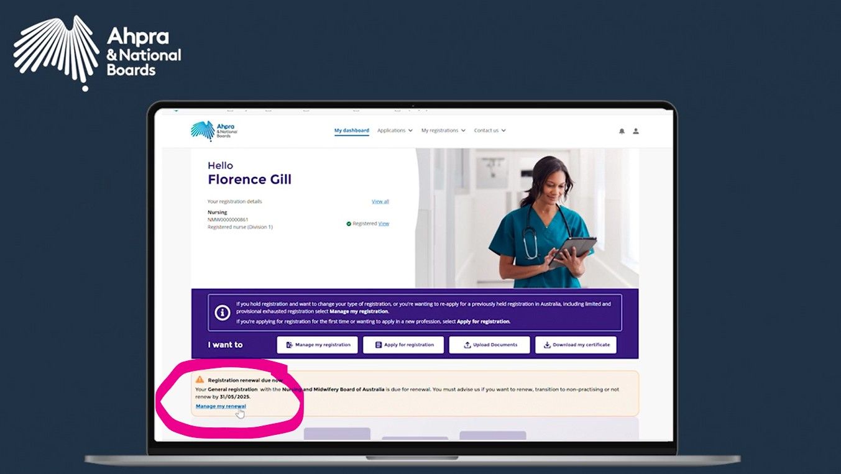Click the large Ahpra & National Boards logo
Screen dimensions: 841x474
[x=97, y=52]
